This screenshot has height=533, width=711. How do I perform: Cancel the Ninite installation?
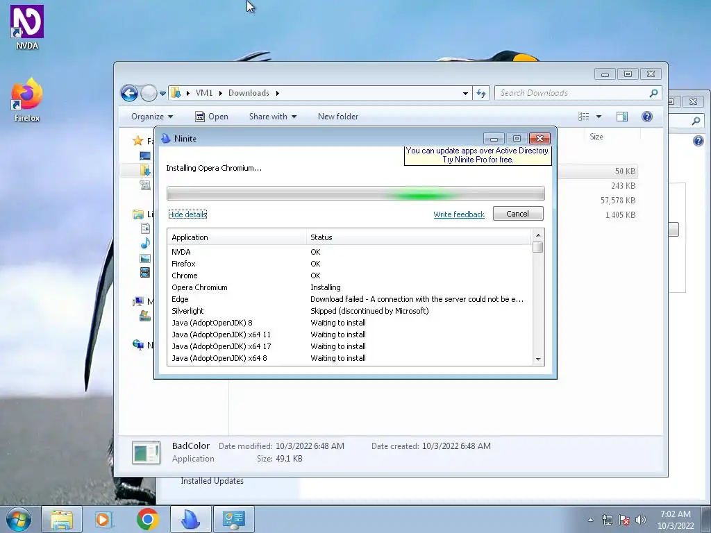(518, 214)
